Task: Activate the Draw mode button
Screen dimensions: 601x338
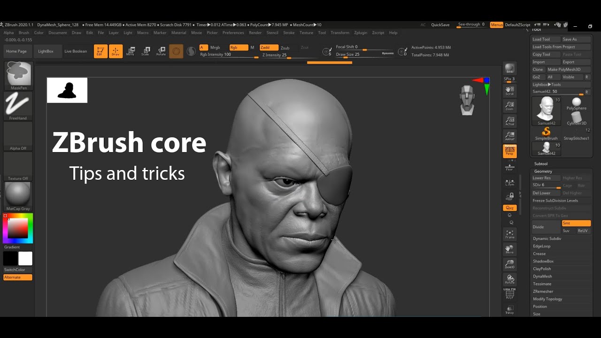Action: pyautogui.click(x=116, y=51)
